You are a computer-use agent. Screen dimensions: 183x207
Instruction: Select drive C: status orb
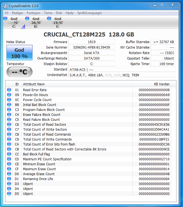pyautogui.click(x=5, y=18)
